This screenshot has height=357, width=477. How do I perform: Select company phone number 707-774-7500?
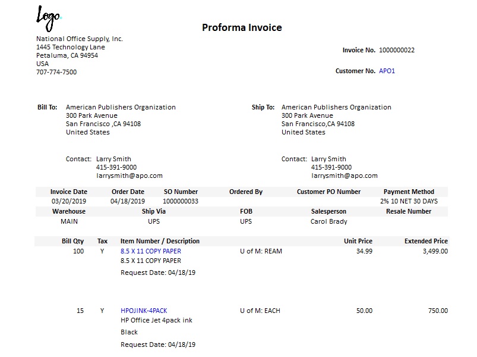point(56,72)
